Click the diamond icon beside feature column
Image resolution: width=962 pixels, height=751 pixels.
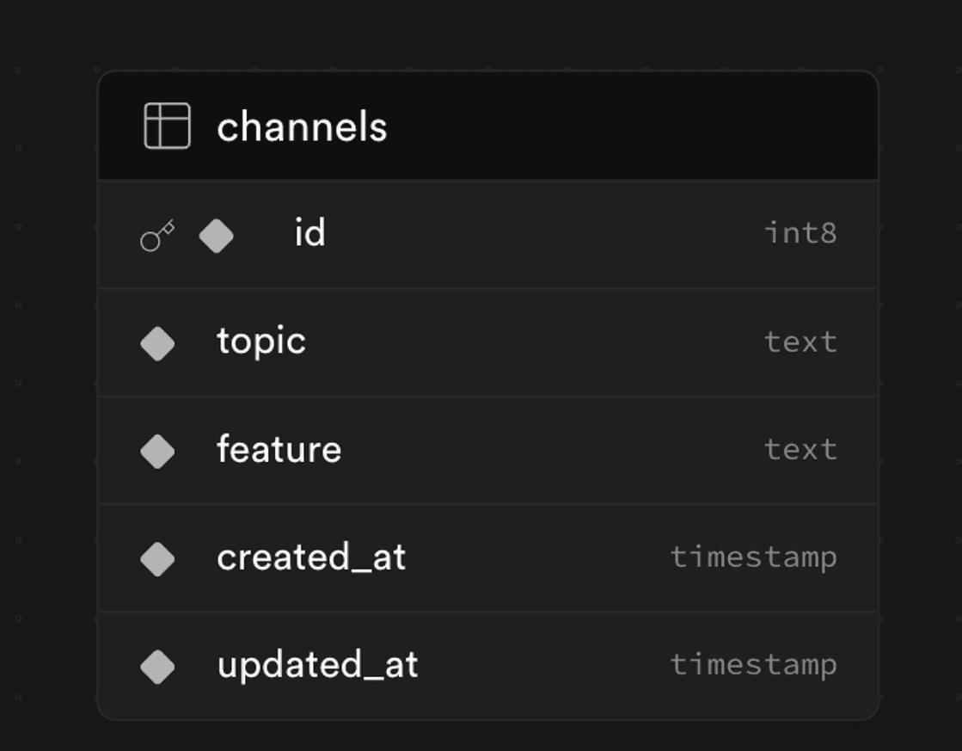pos(158,448)
